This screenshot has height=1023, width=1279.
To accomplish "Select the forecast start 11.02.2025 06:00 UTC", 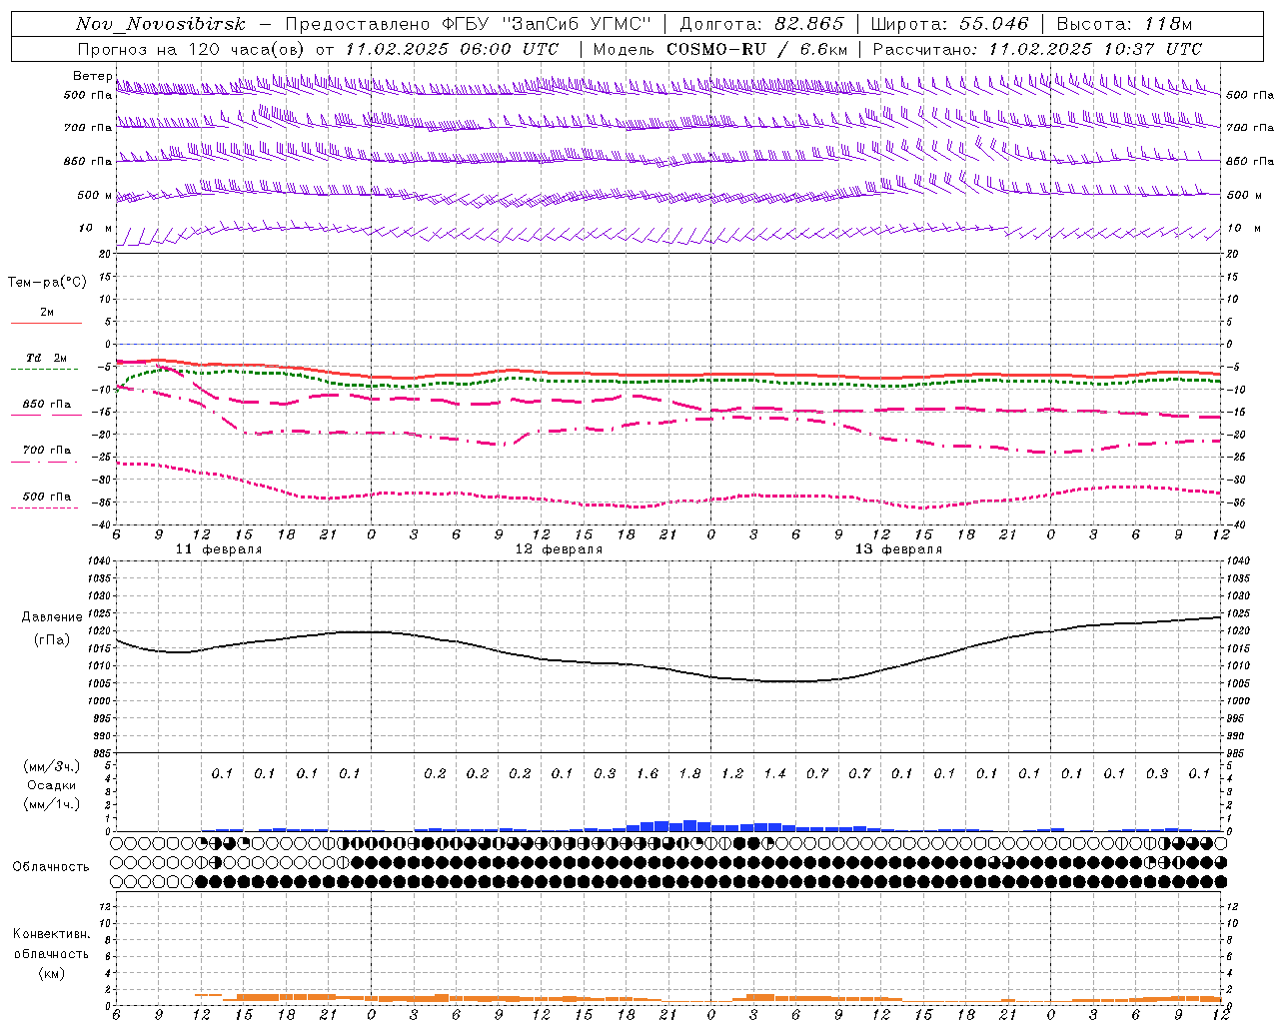I will [452, 49].
